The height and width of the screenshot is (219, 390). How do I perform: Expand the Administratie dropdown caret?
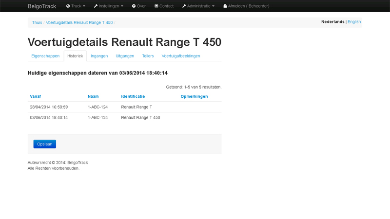pos(213,6)
